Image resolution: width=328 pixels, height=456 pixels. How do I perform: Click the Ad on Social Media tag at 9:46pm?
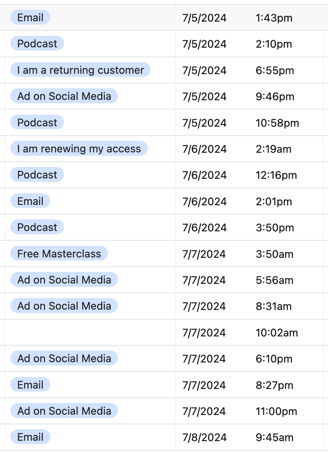tap(64, 96)
